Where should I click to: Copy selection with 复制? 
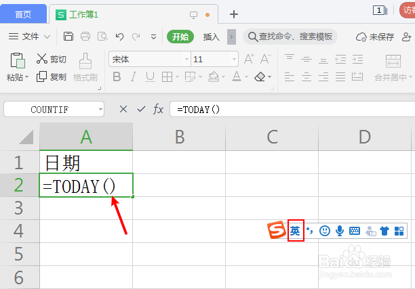click(x=52, y=77)
